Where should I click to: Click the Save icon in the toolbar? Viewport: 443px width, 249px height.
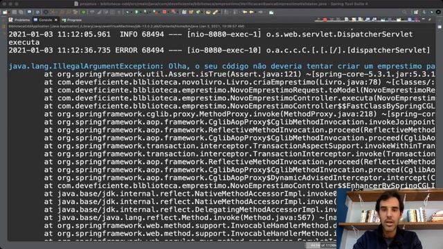point(14,12)
